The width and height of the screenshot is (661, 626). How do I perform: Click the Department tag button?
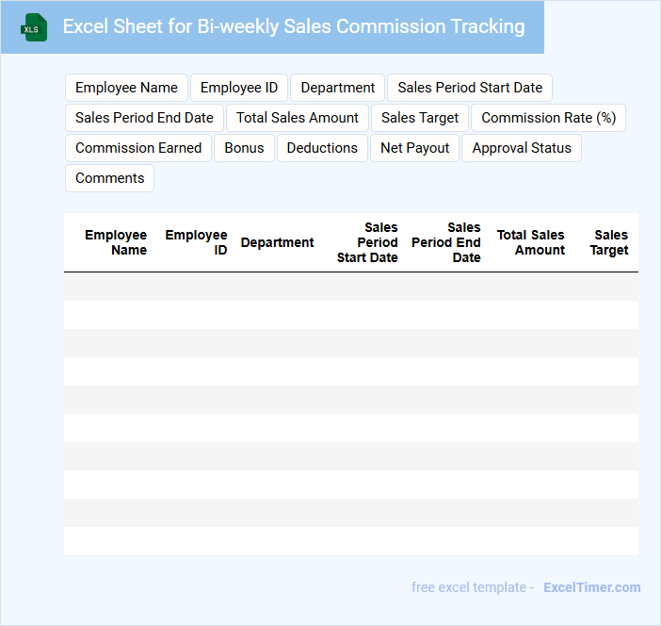click(338, 88)
